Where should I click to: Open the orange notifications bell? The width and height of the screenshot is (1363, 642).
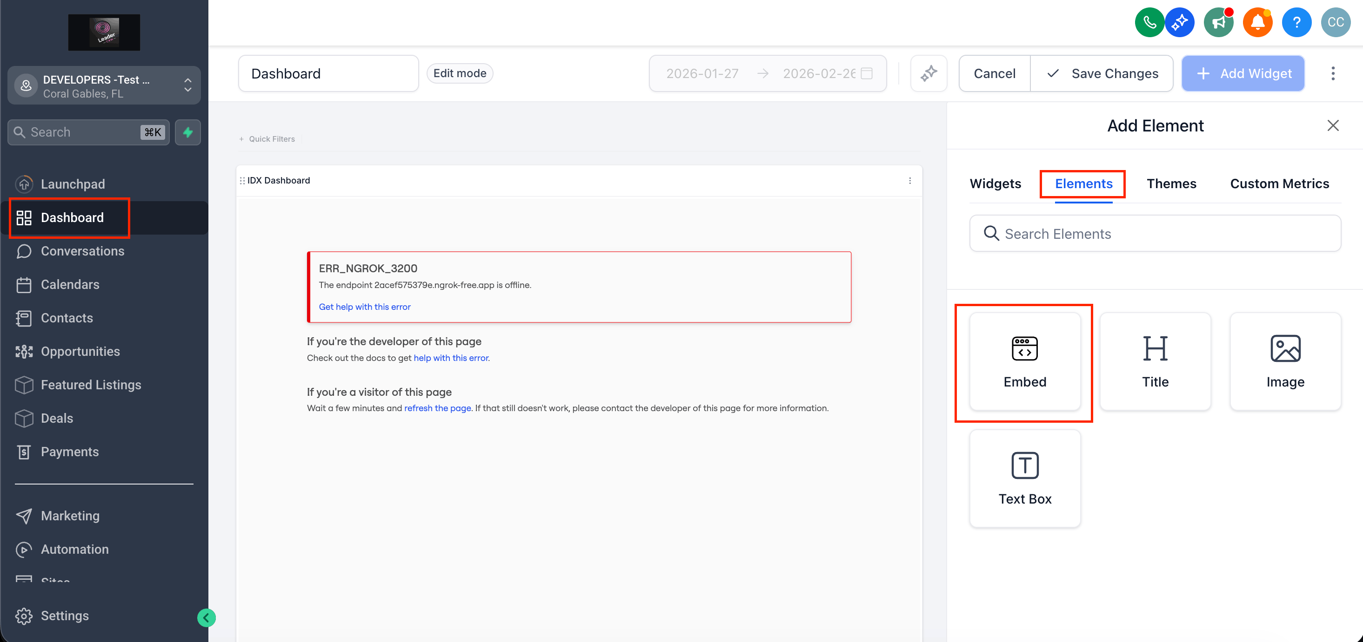(1257, 22)
